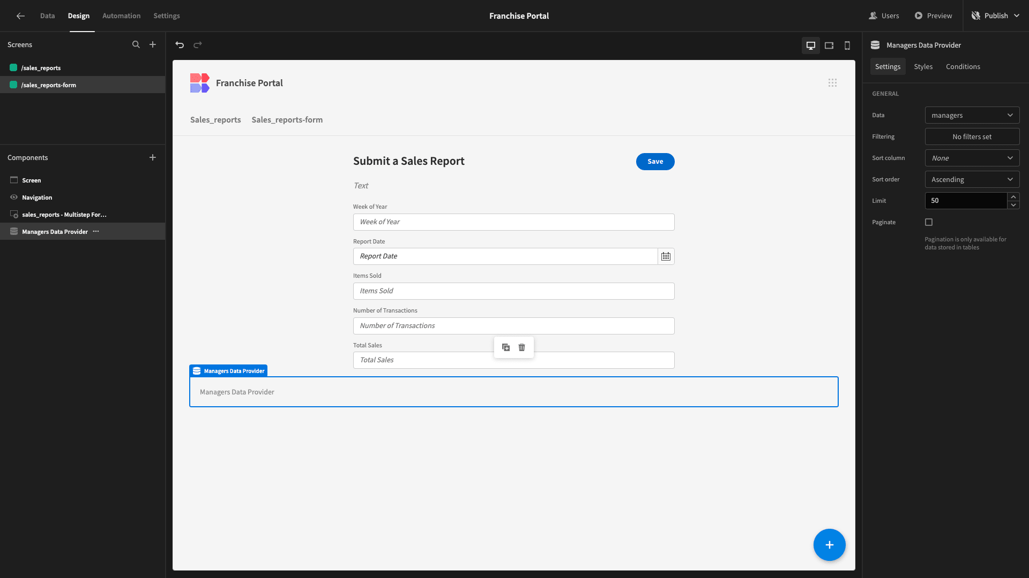The width and height of the screenshot is (1029, 578).
Task: Click the No filters set button
Action: tap(972, 136)
